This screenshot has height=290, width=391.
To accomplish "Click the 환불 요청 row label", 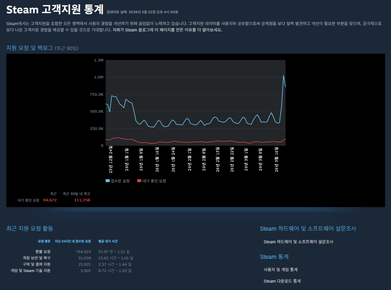I will coord(43,252).
